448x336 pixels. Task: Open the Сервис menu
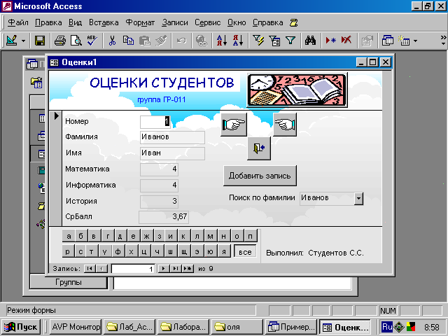208,22
